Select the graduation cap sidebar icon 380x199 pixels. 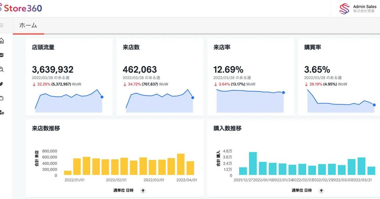[x=2, y=55]
